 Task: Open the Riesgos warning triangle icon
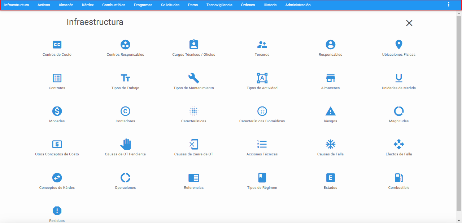[331, 111]
